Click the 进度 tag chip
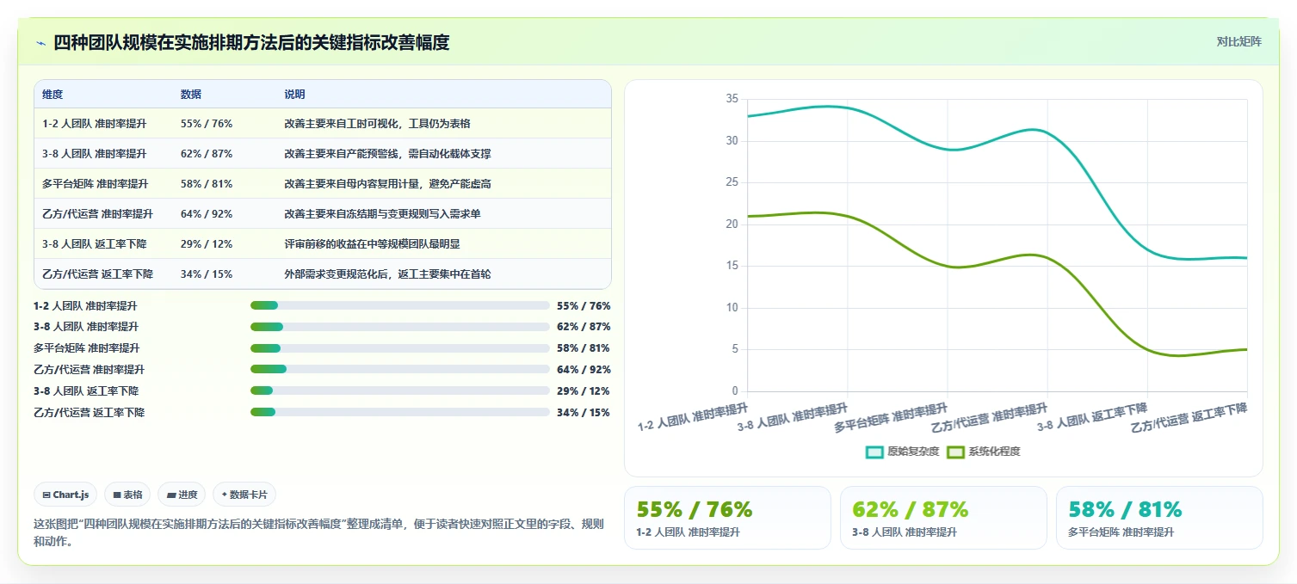Viewport: 1297px width, 584px height. click(x=182, y=495)
